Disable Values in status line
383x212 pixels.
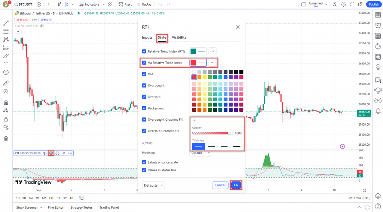click(x=144, y=170)
